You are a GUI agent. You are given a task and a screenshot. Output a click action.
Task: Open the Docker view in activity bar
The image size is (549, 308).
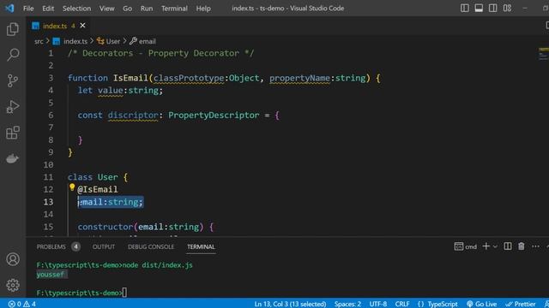tap(13, 158)
